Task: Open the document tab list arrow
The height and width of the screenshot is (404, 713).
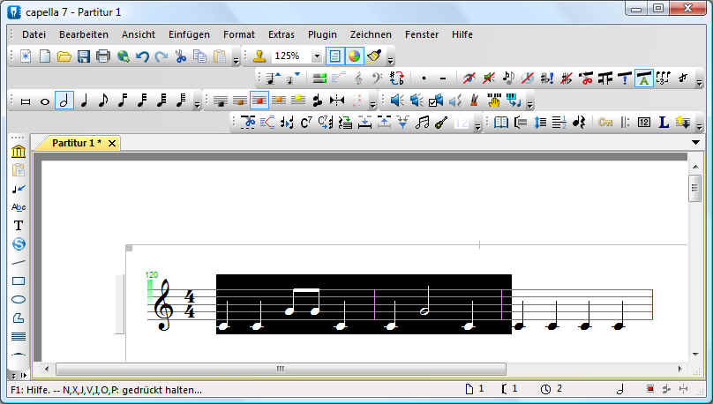Action: [695, 143]
